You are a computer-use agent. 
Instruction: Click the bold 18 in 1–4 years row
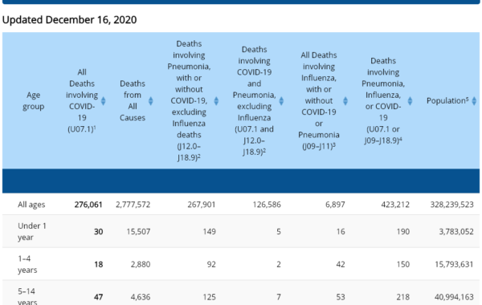point(98,264)
